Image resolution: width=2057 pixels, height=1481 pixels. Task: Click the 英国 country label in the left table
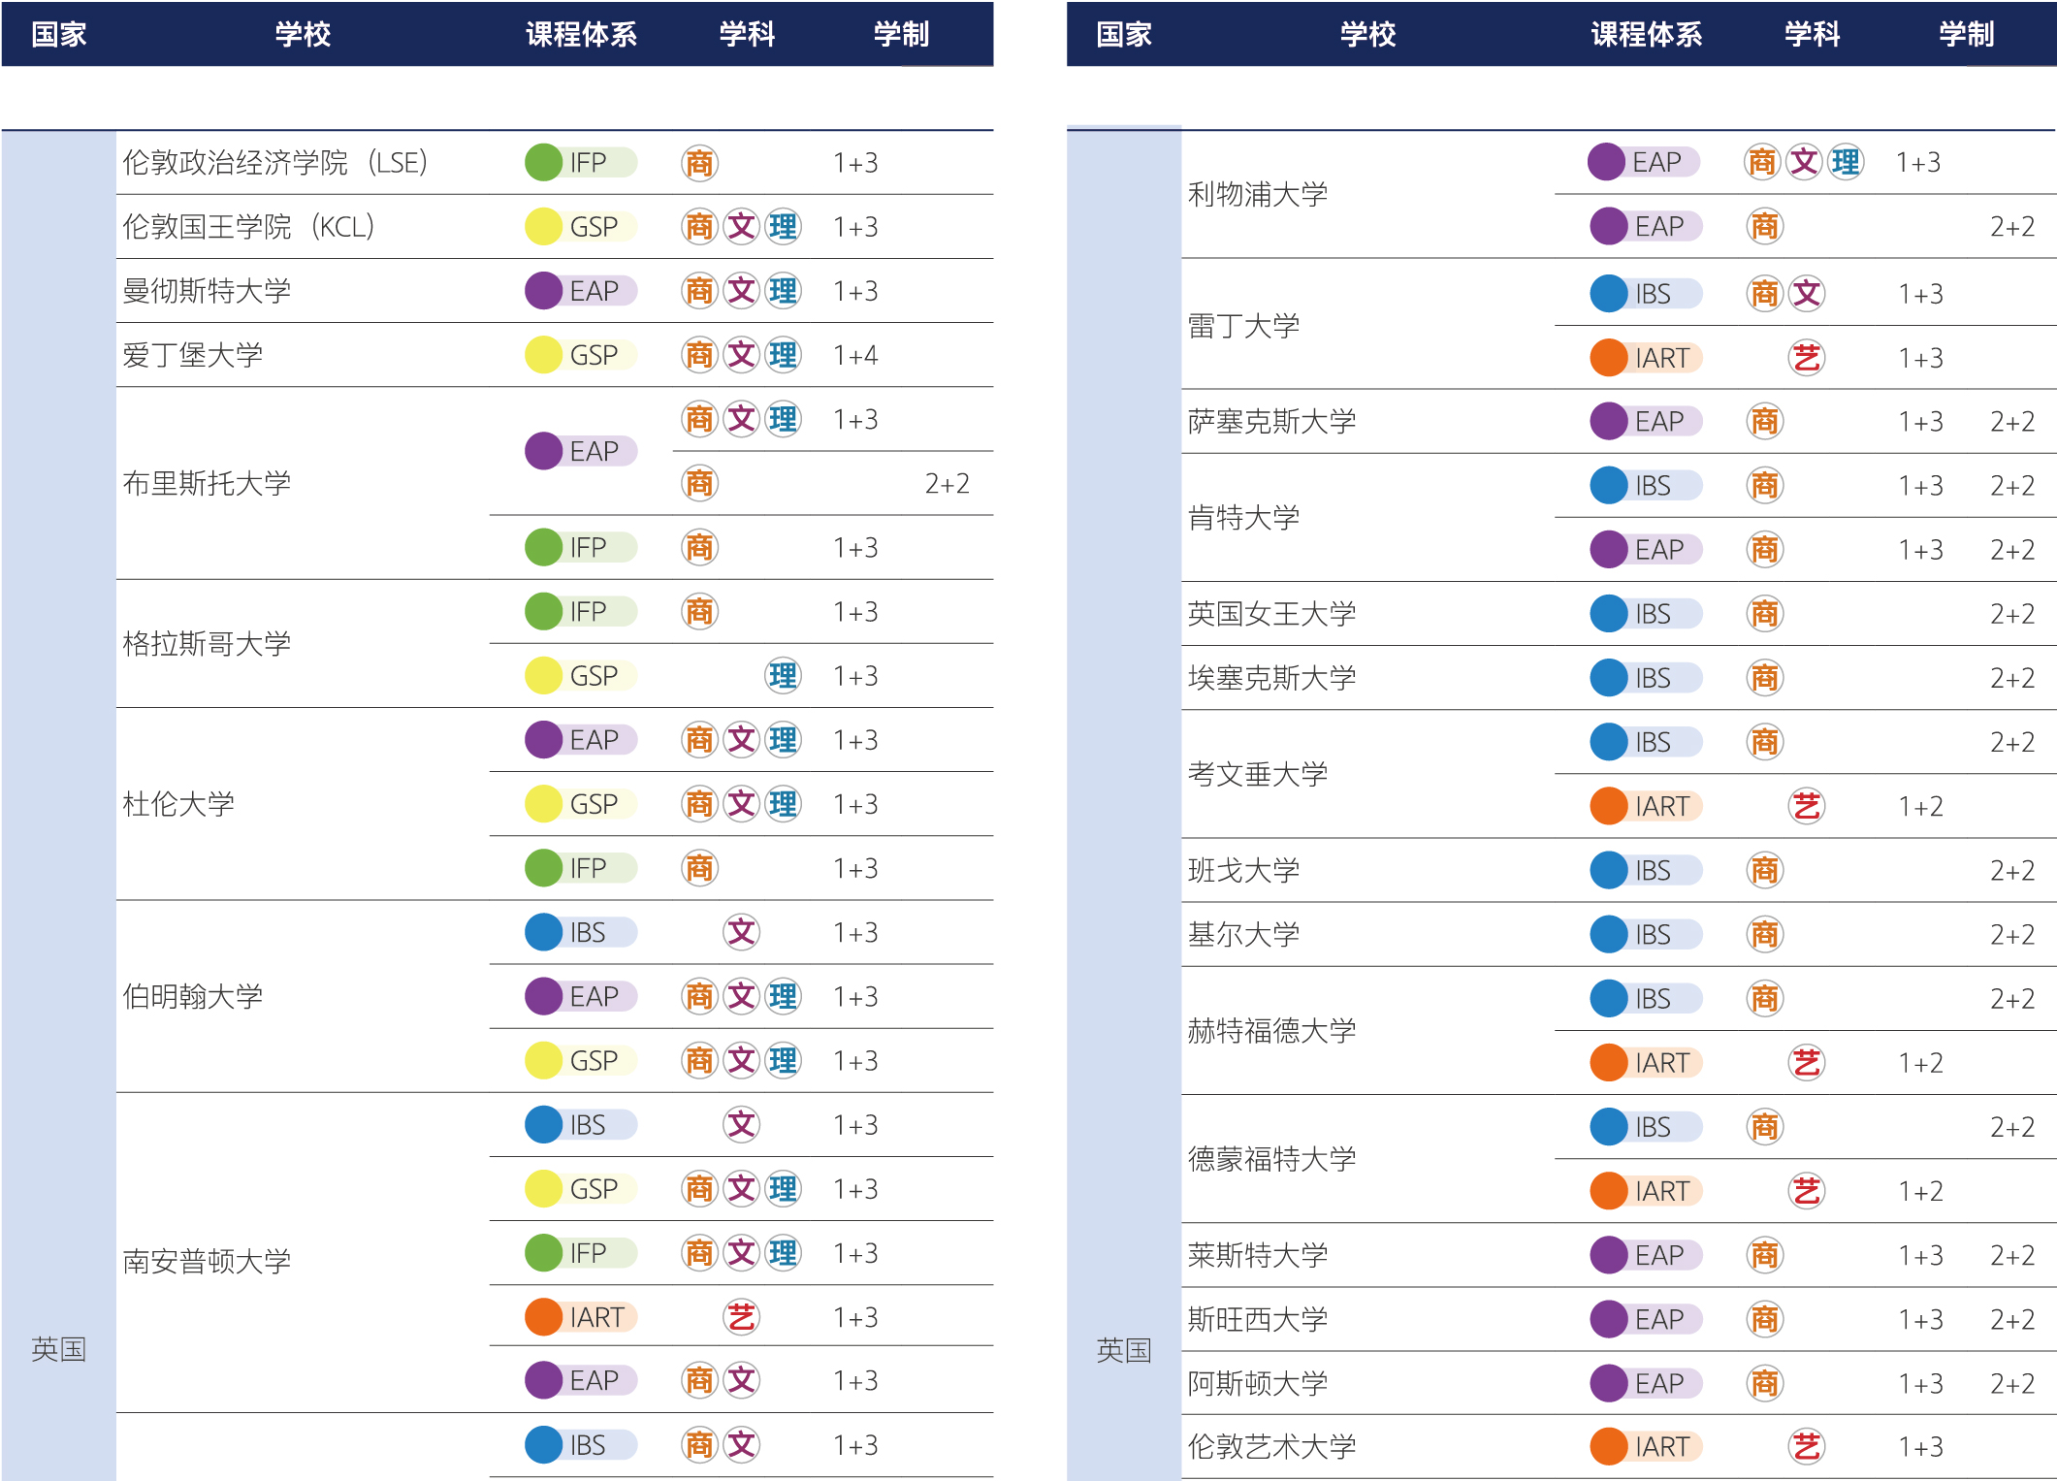(59, 1349)
